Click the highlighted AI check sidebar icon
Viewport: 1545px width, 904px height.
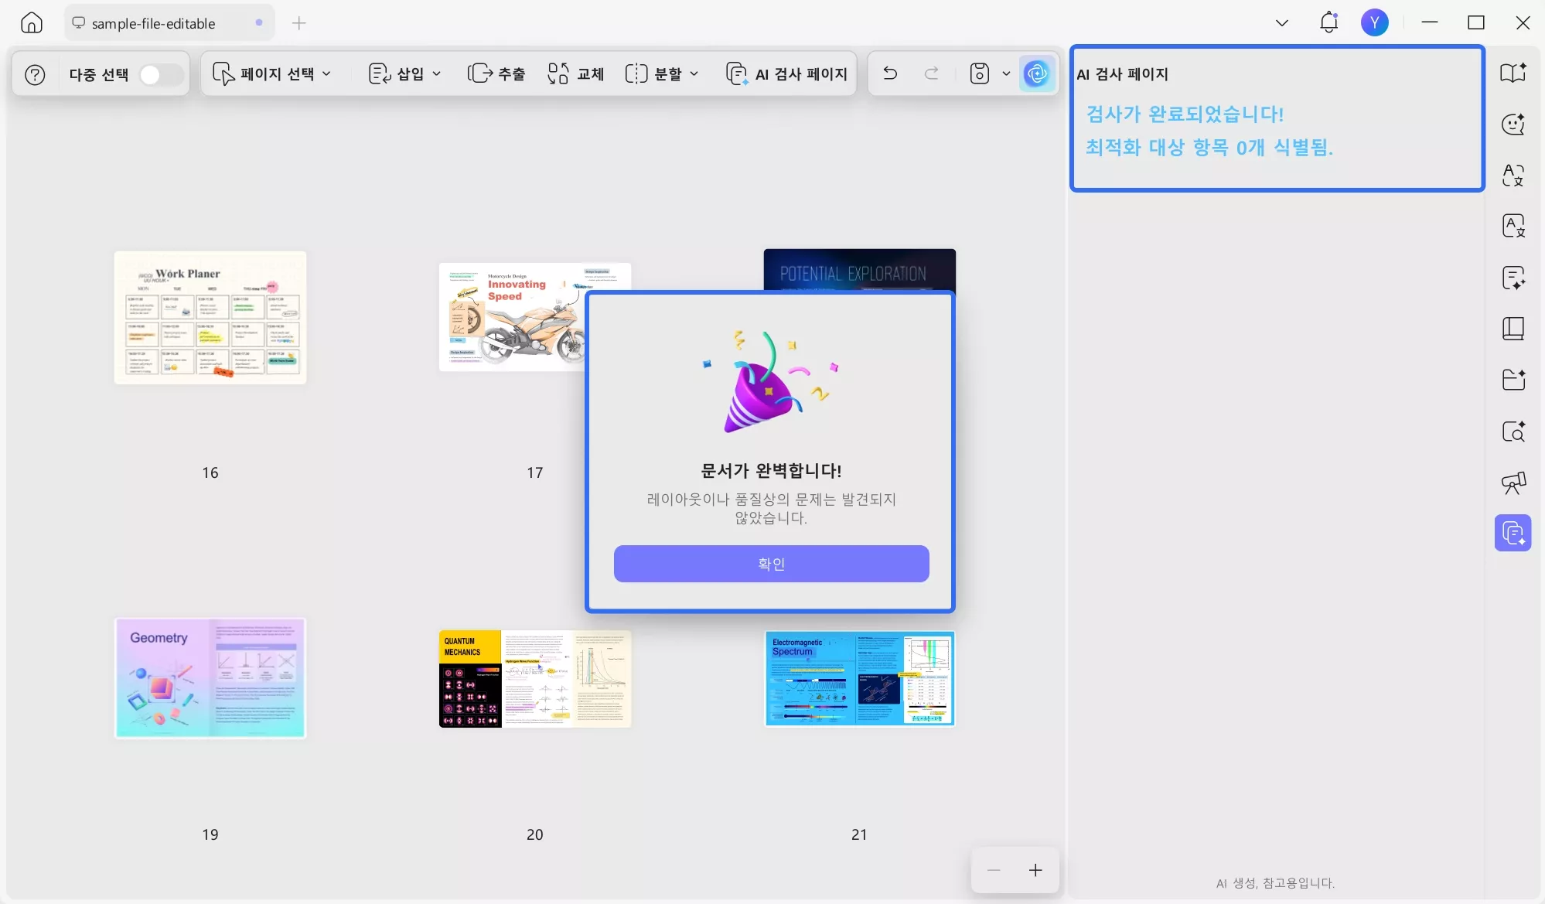click(1513, 533)
